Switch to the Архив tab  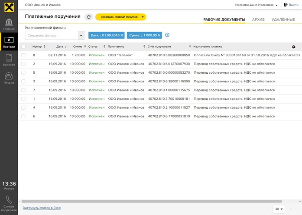coord(258,20)
